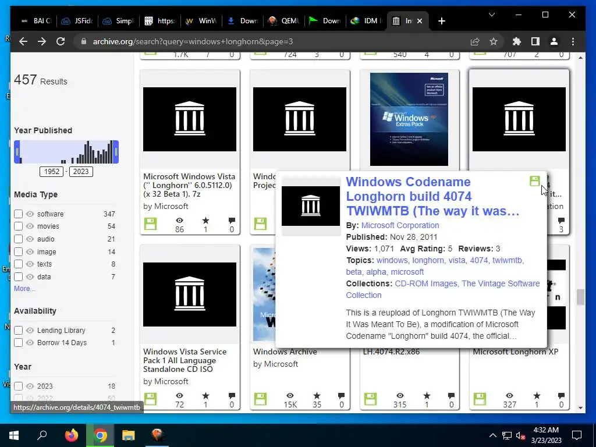Viewport: 596px width, 447px height.
Task: Click reviews bubble on Microsoft Longhorn XP card
Action: (x=561, y=396)
